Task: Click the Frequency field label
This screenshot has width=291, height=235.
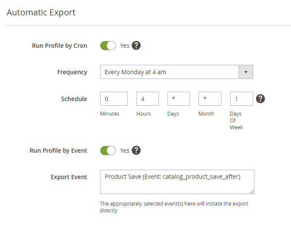Action: click(72, 72)
